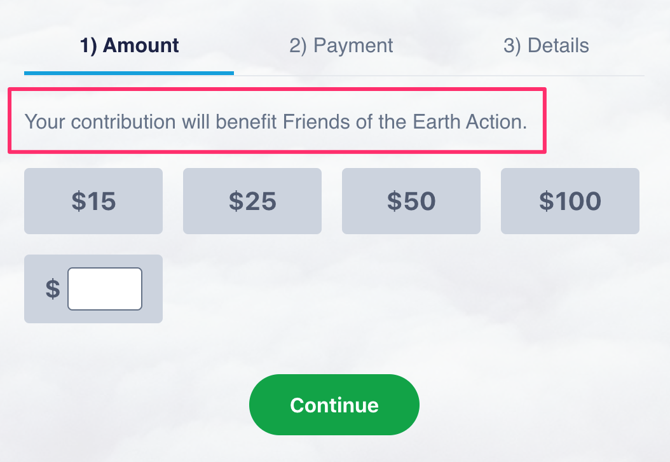The height and width of the screenshot is (462, 670).
Task: Click Continue to proceed to Payment
Action: tap(334, 405)
